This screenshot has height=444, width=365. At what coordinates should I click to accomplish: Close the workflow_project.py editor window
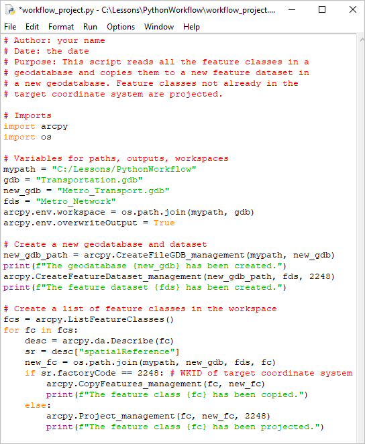(352, 9)
